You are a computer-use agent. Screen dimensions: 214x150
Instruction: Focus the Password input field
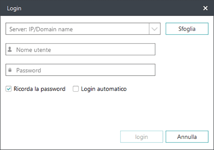80,70
